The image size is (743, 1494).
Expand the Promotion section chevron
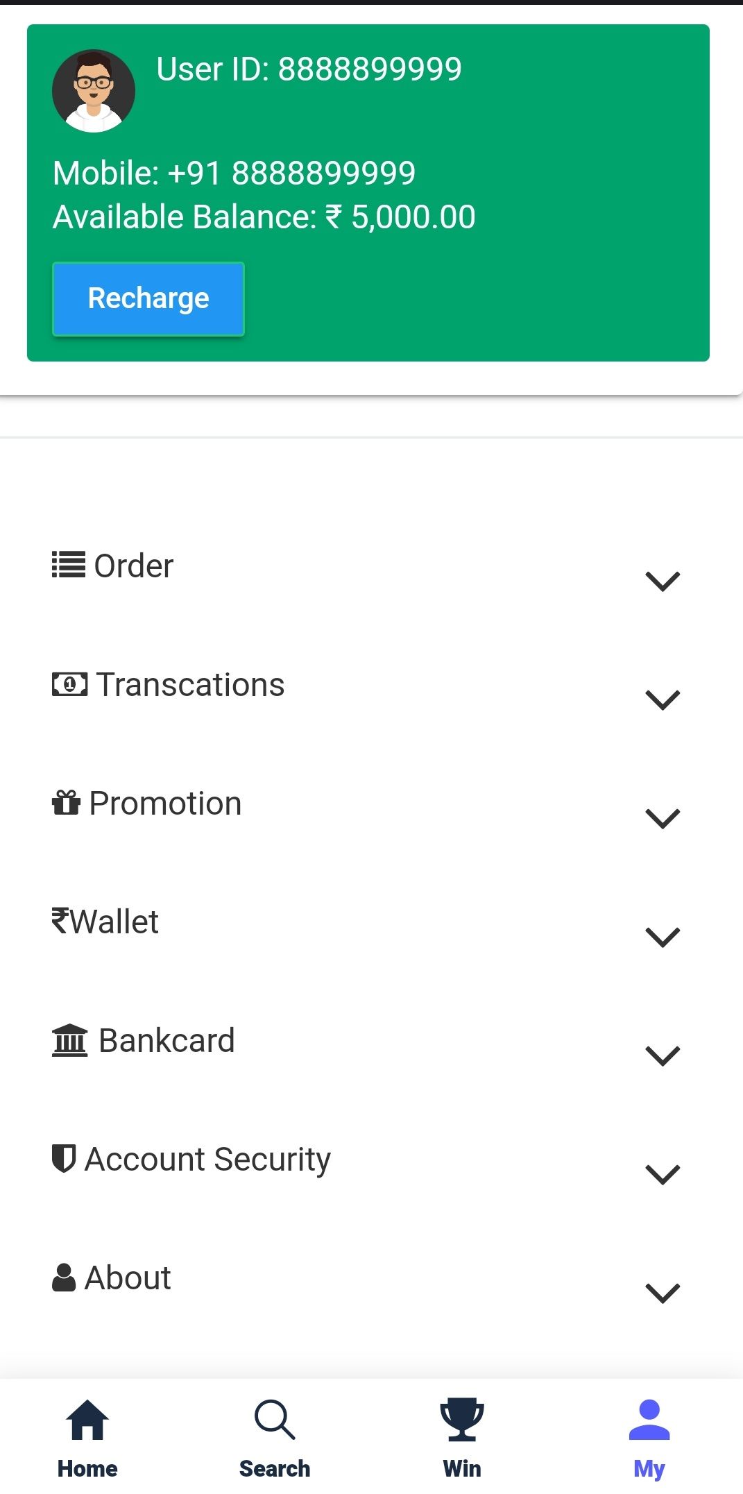663,818
